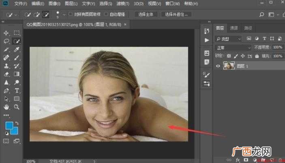The height and width of the screenshot is (163, 285).
Task: Hide 图层 1 with eye icon
Action: pos(218,66)
